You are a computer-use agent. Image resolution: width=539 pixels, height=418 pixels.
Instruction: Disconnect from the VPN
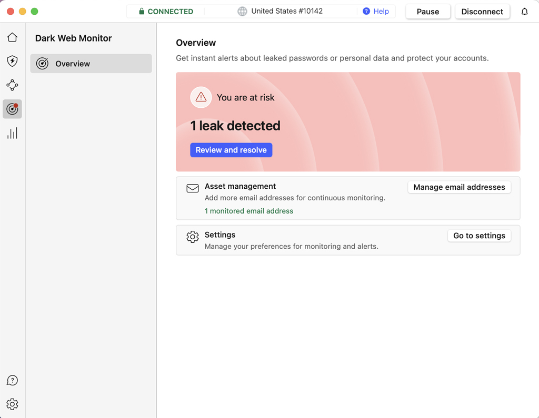click(x=482, y=11)
